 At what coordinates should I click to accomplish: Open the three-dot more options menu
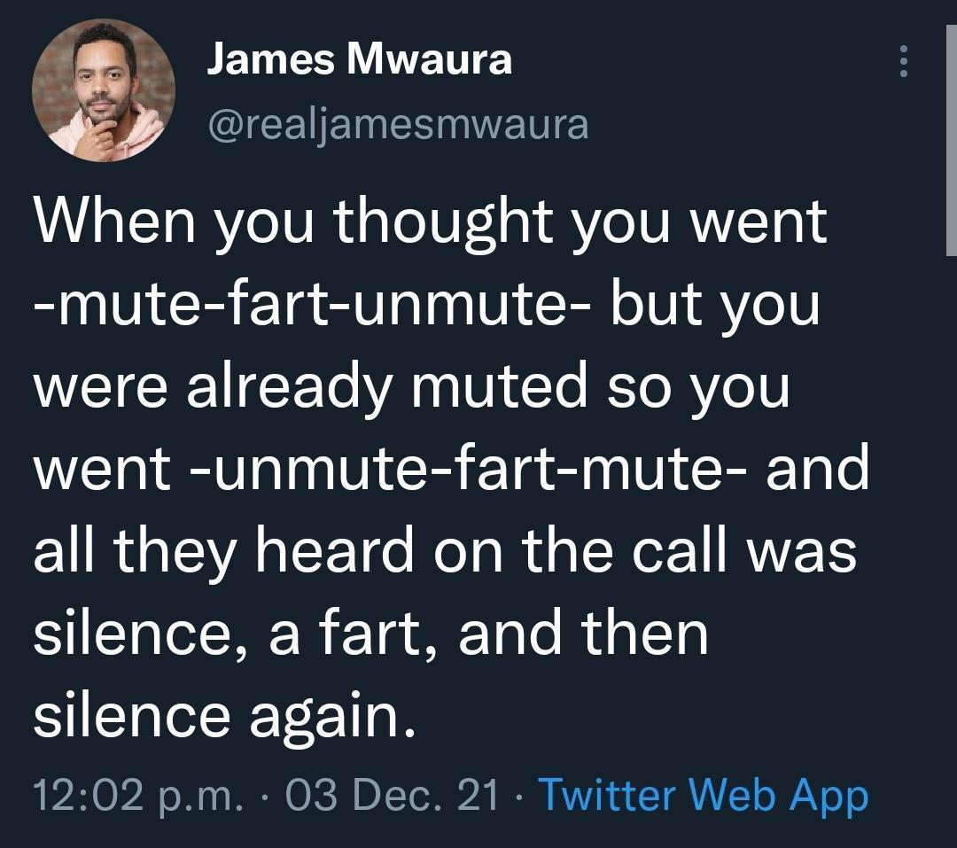point(904,62)
